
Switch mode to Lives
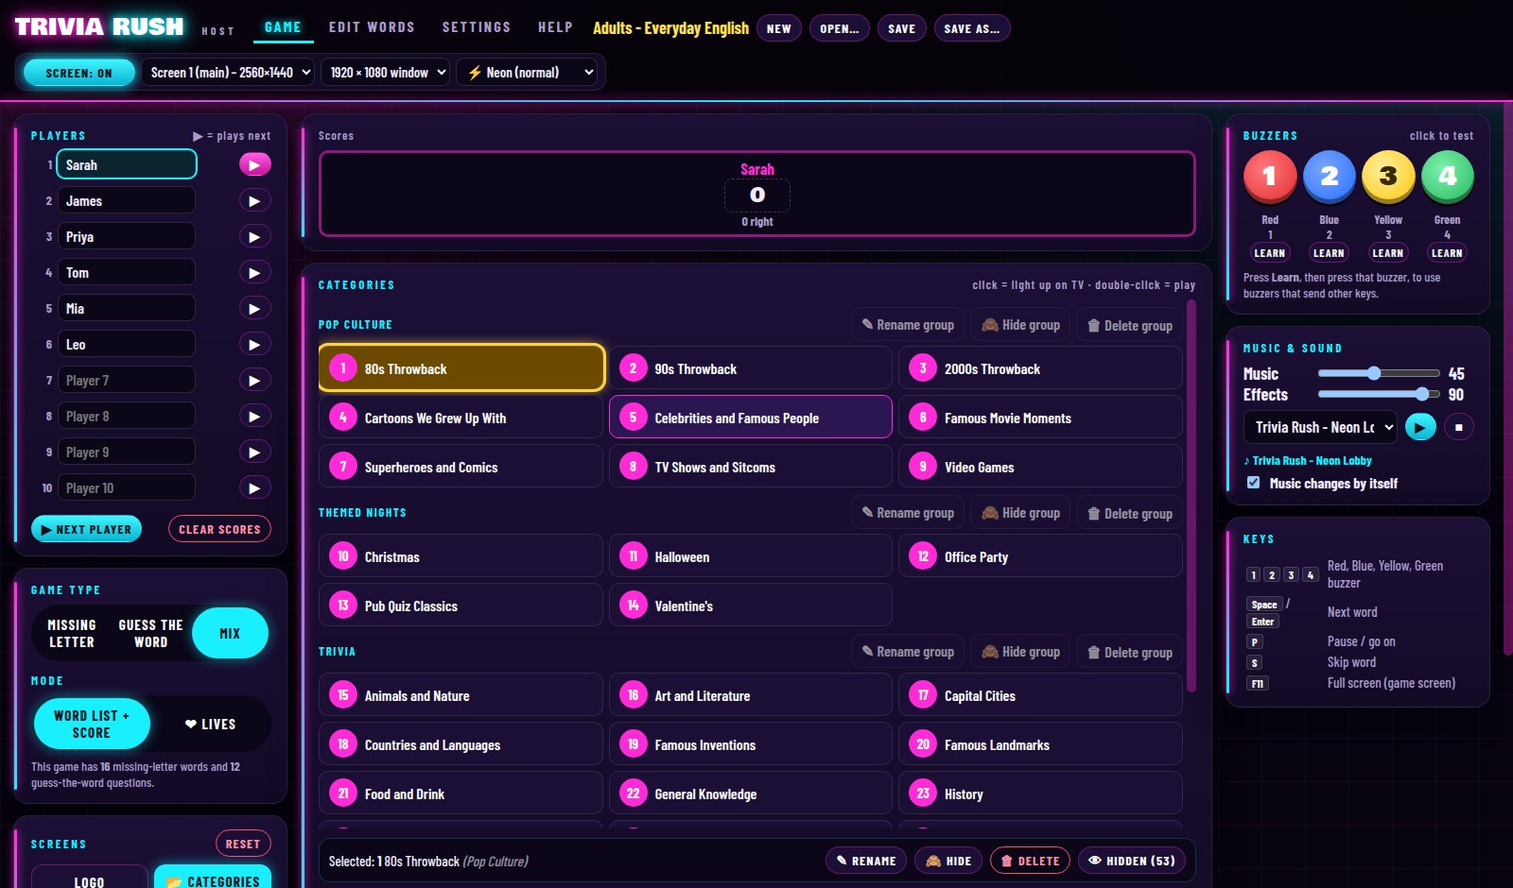[210, 724]
